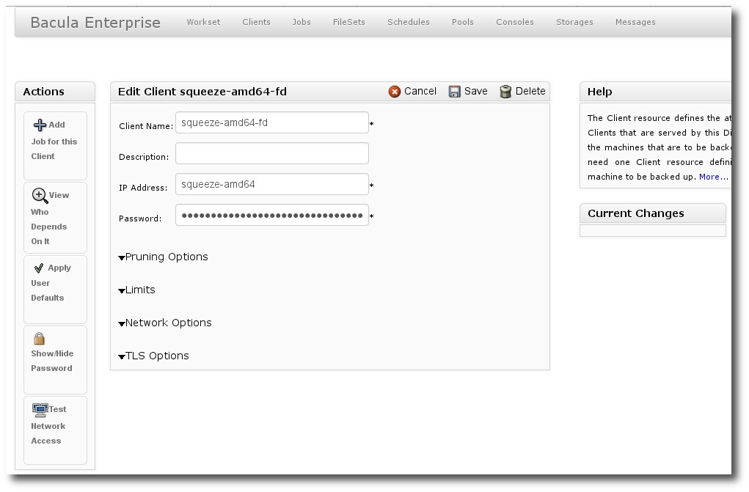
Task: Click the Actions panel header
Action: tap(55, 92)
